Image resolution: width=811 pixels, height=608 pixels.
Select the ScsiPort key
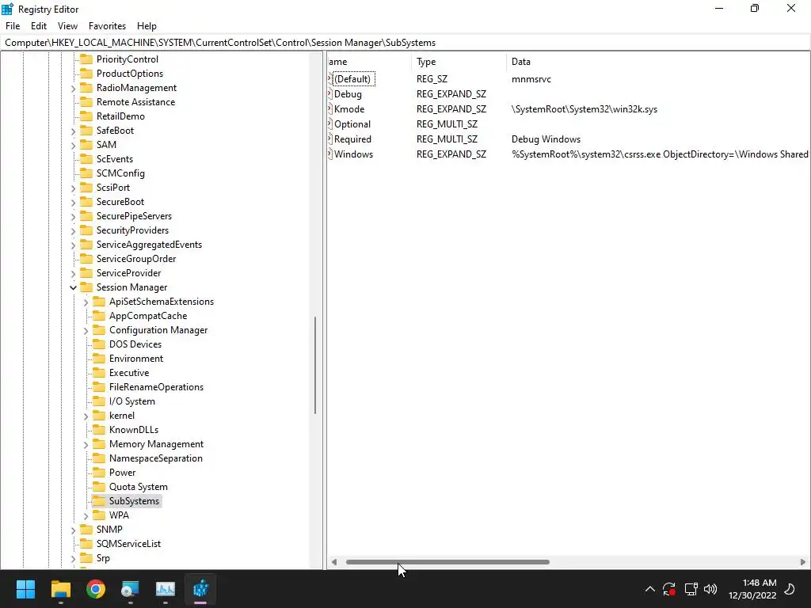(112, 187)
